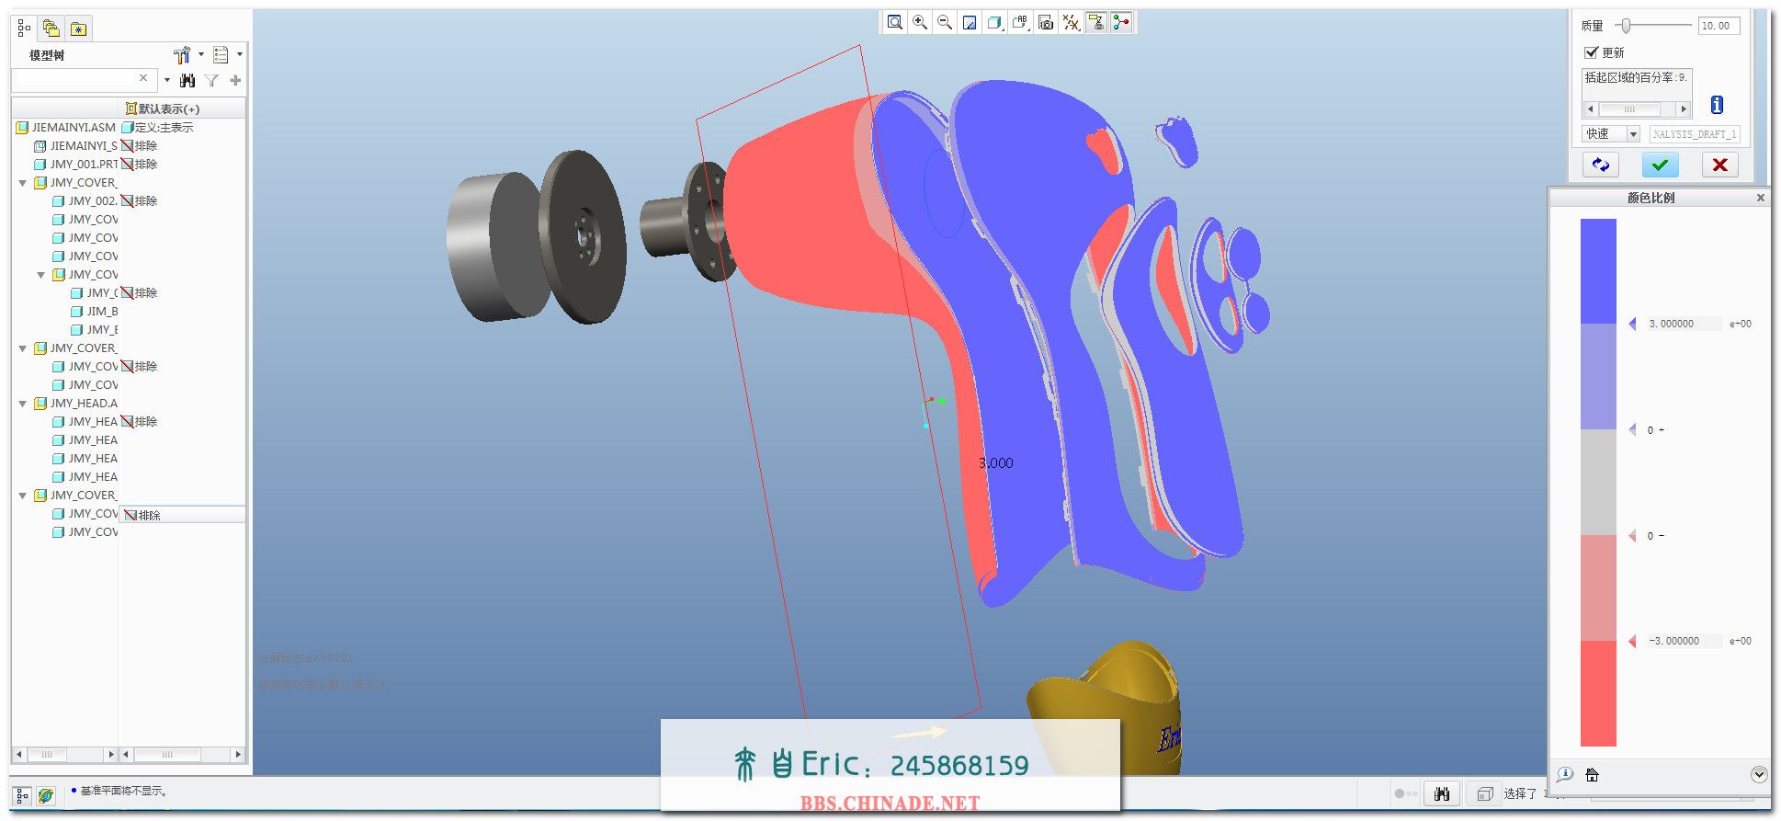Click the bright red bottom color swatch
Image resolution: width=1781 pixels, height=821 pixels.
1598,693
